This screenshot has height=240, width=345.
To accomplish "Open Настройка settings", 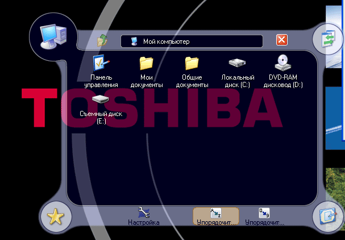I will click(144, 217).
